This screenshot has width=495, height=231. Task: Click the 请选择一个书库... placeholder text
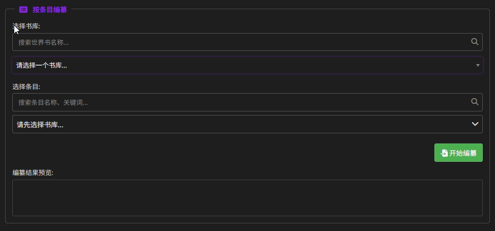tap(42, 65)
